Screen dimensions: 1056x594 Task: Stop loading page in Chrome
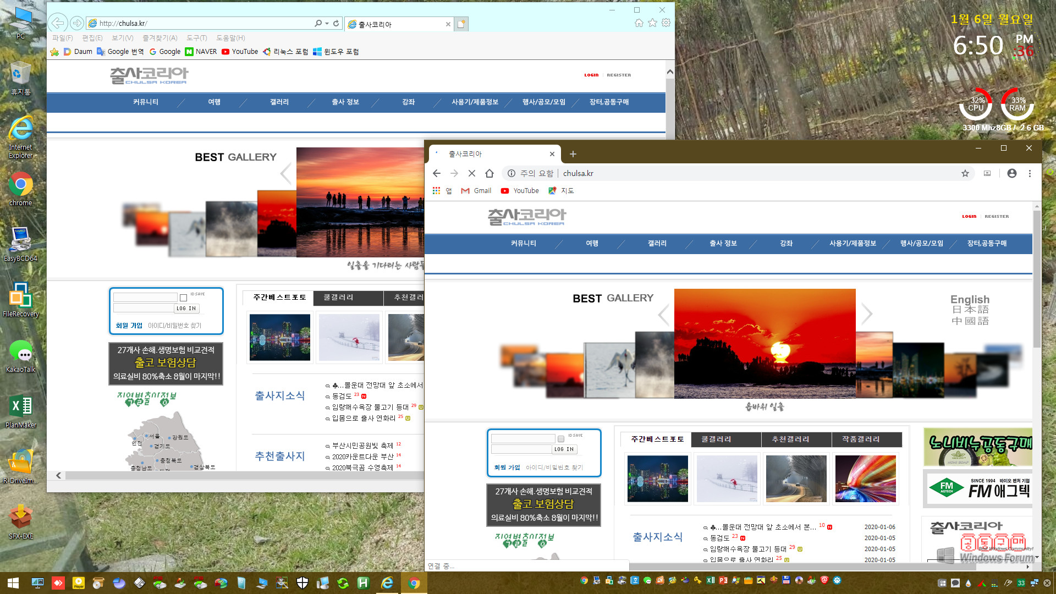tap(472, 173)
